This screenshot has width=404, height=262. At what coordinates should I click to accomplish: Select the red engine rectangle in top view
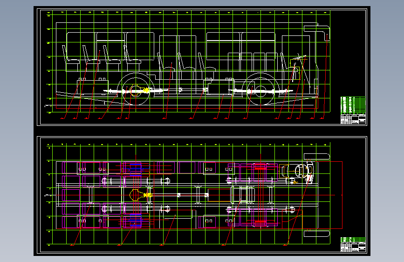pyautogui.click(x=219, y=195)
